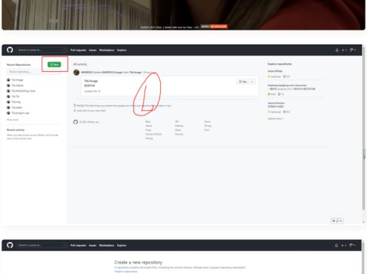
Task: Click the avatar icon beside Tik/image in the sidebar
Action: tap(8, 80)
